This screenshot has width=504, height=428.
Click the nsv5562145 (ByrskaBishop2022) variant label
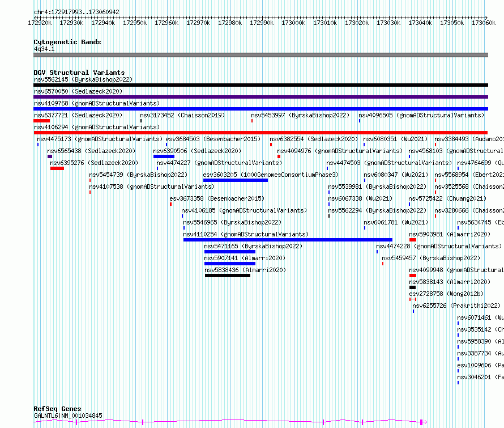tap(83, 79)
